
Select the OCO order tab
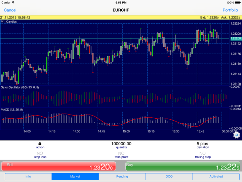(169, 176)
